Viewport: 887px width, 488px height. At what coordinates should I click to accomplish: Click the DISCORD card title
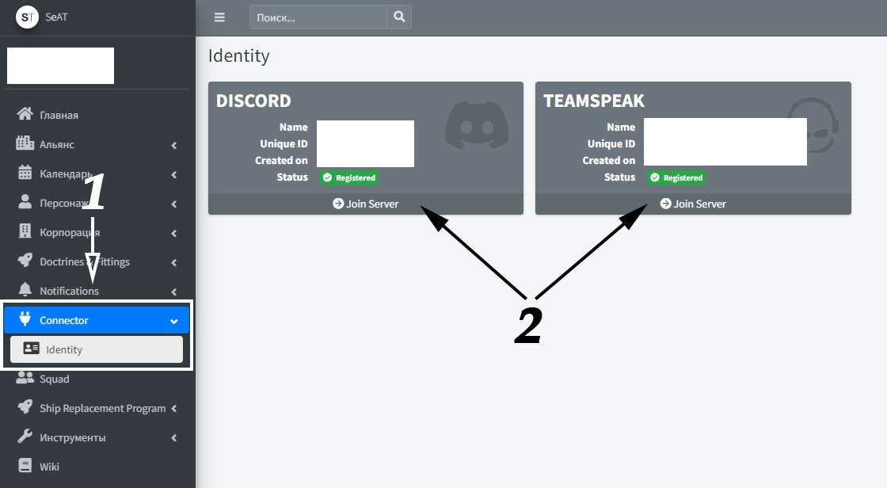pos(253,101)
